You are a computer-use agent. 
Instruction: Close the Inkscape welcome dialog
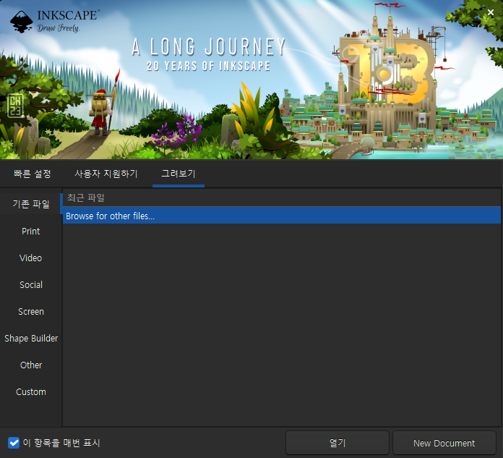tap(491, 12)
